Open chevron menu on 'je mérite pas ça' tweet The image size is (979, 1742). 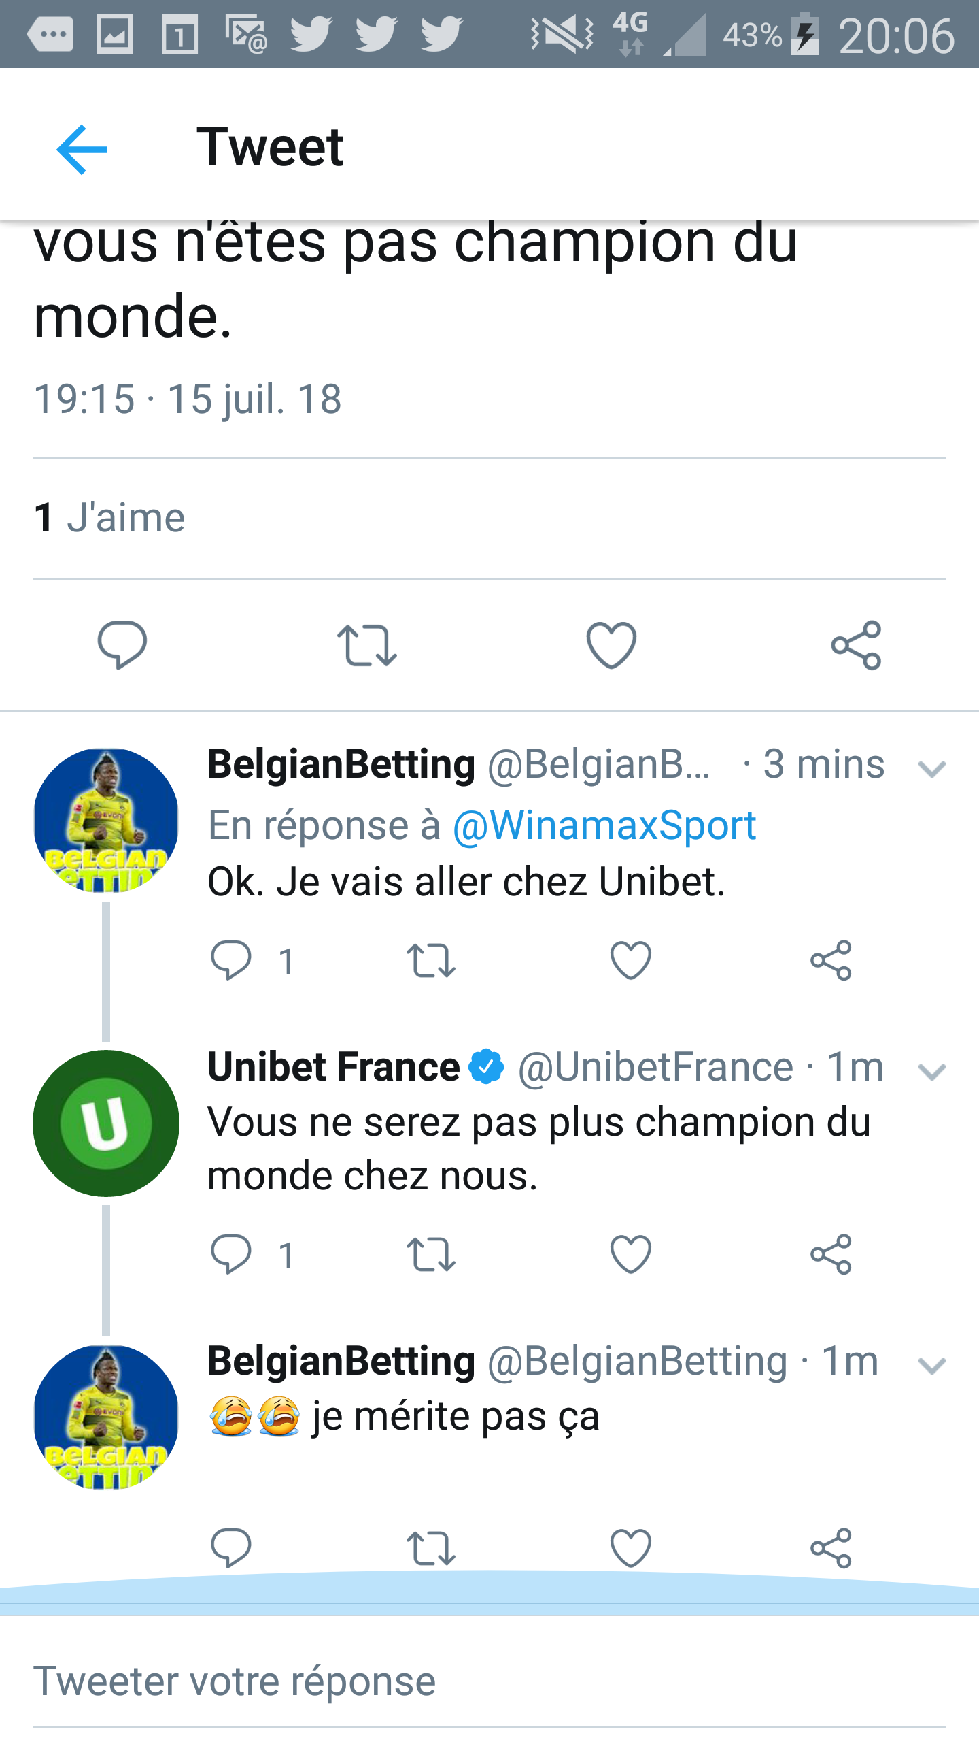point(931,1366)
